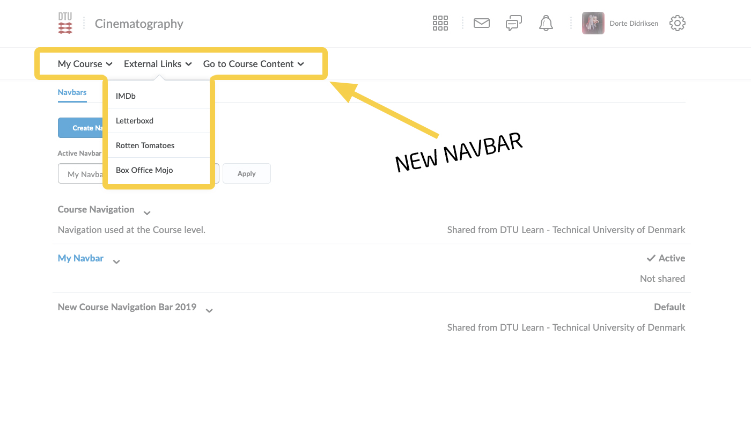Select IMDb from External Links menu
The image size is (751, 423).
tap(126, 96)
